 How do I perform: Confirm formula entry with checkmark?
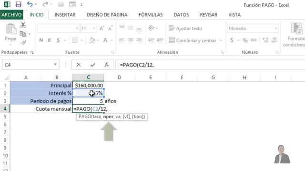tap(93, 65)
